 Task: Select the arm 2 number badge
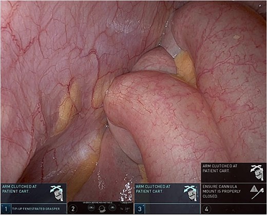pyautogui.click(x=73, y=209)
